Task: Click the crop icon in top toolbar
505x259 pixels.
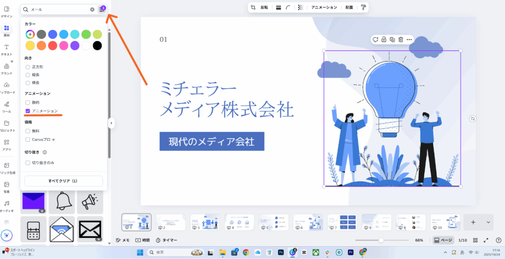Action: click(253, 7)
